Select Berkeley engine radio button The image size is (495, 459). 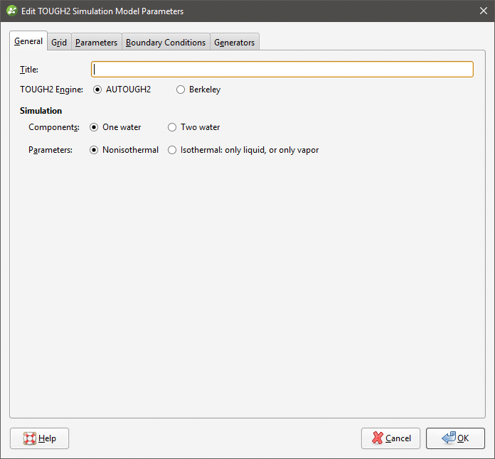coord(181,90)
